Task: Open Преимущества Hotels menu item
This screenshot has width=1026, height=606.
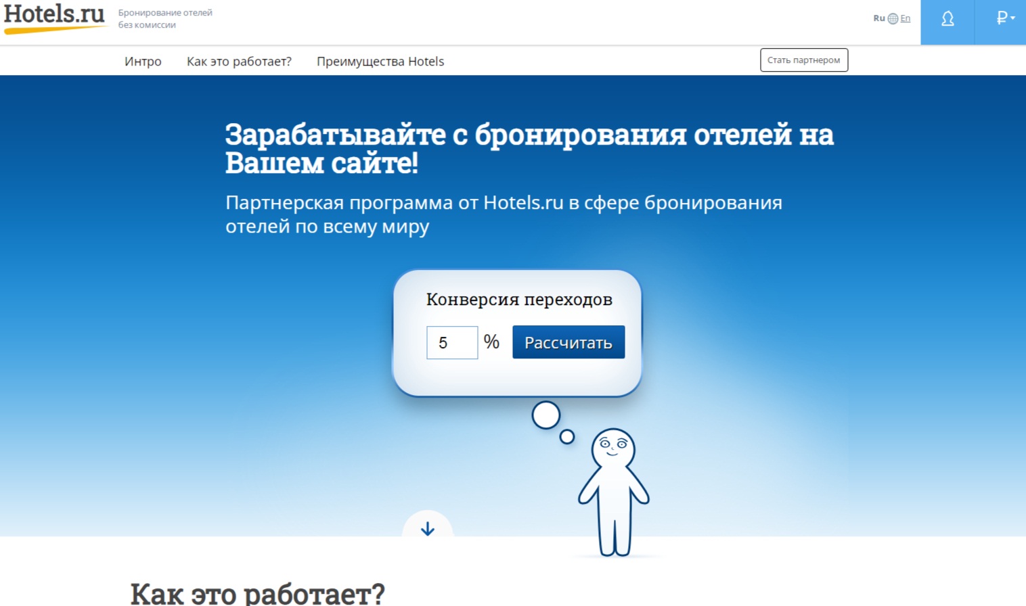Action: [x=380, y=62]
